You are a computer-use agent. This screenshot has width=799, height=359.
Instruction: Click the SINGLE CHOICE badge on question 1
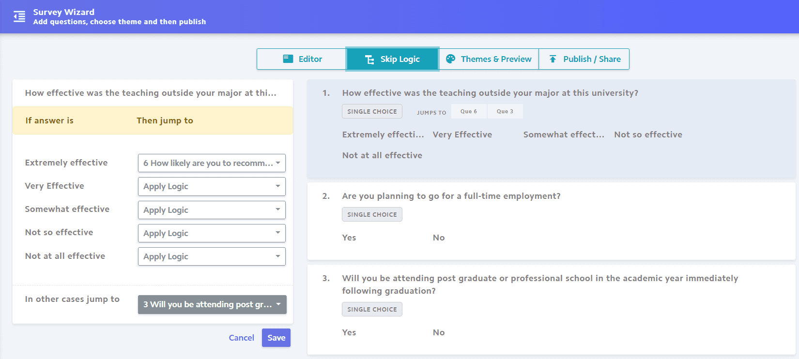tap(372, 111)
